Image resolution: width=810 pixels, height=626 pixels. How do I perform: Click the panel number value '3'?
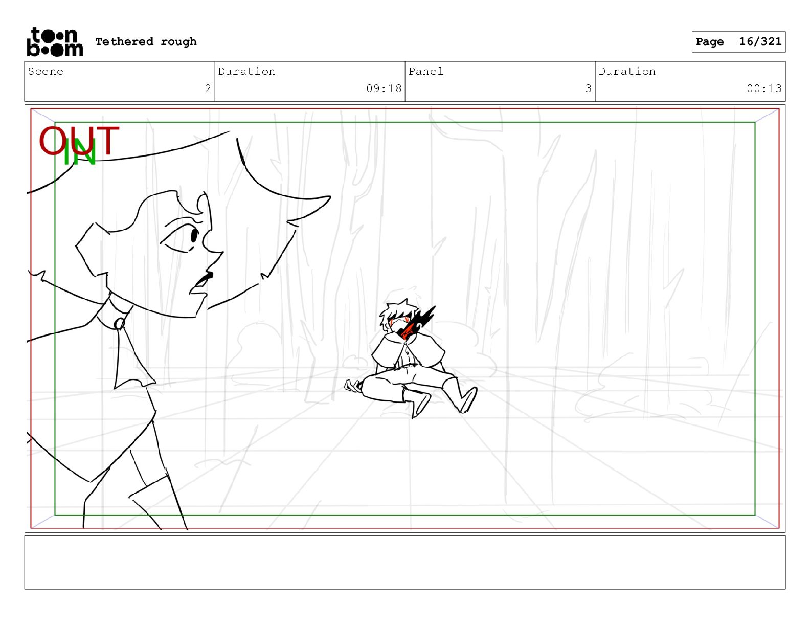click(x=588, y=88)
